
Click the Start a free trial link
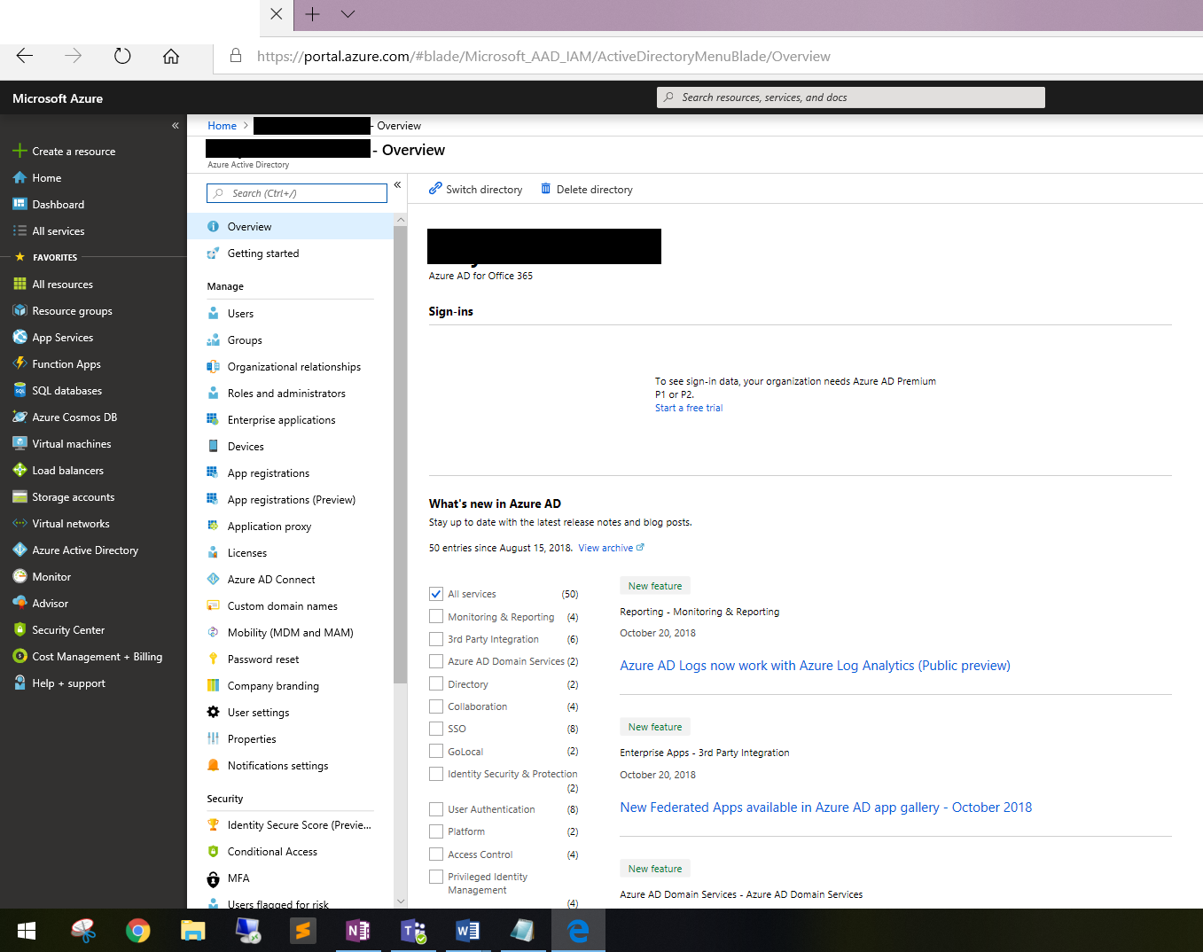(x=689, y=407)
